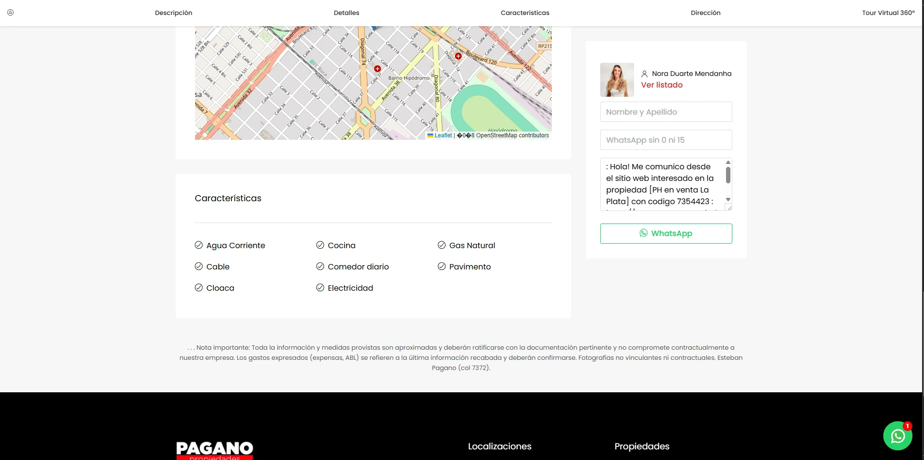Click the check icon beside Cloaca
Viewport: 924px width, 460px height.
[198, 288]
